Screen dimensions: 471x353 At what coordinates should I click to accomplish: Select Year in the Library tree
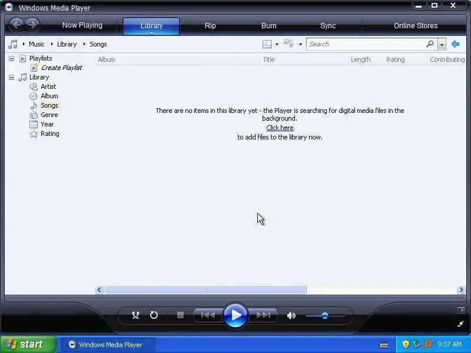[47, 124]
